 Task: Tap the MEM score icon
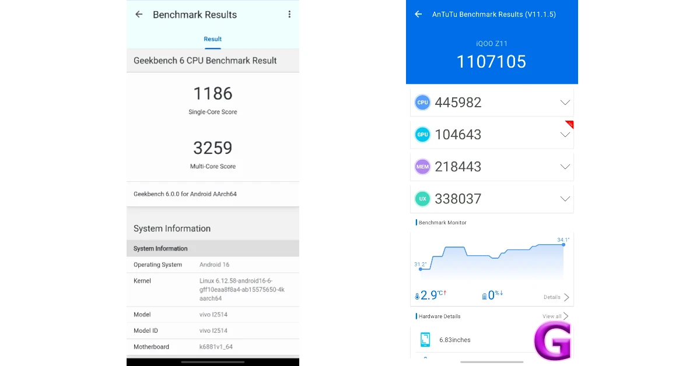pos(422,167)
